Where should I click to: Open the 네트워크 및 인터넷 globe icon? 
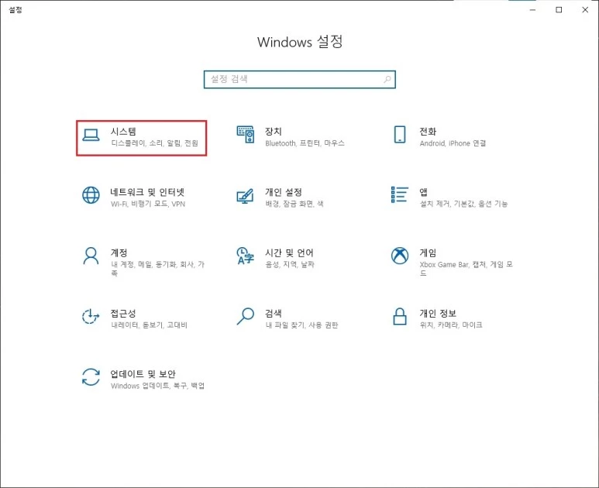(x=91, y=195)
